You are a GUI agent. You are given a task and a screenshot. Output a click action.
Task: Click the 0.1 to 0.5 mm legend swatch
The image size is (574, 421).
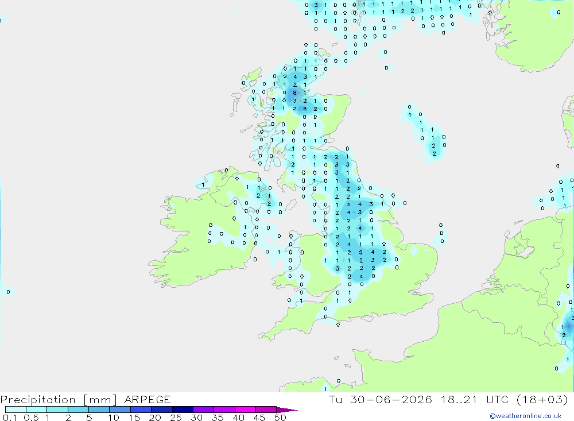15,410
